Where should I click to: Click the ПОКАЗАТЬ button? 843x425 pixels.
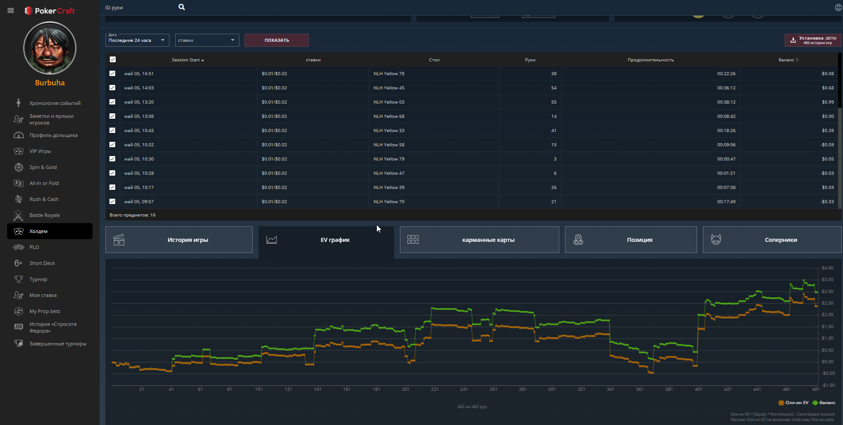tap(277, 40)
